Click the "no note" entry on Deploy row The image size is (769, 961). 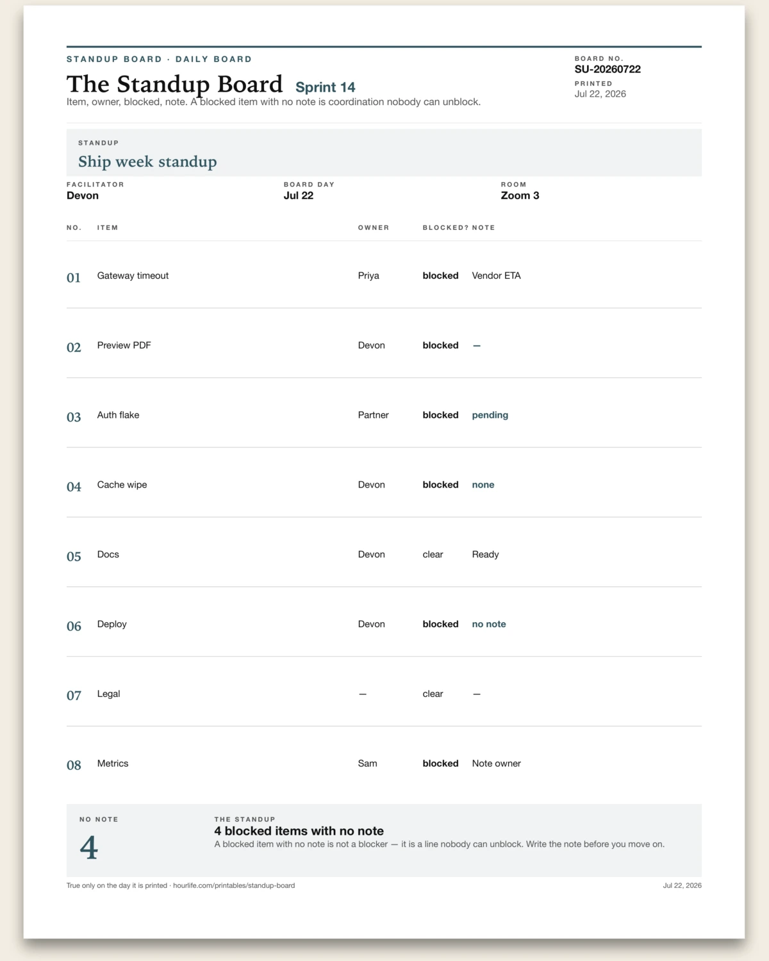tap(489, 624)
